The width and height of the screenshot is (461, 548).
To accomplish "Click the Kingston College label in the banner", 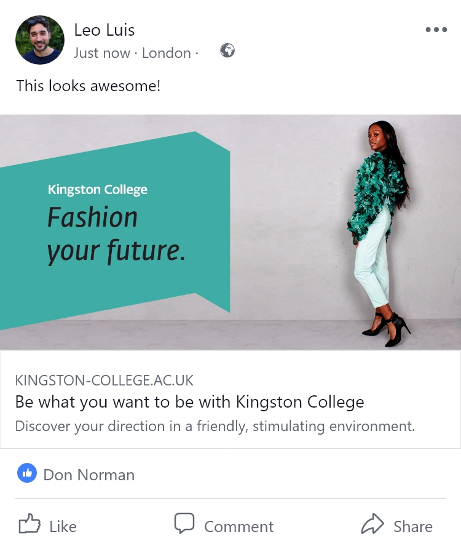I will click(x=98, y=190).
